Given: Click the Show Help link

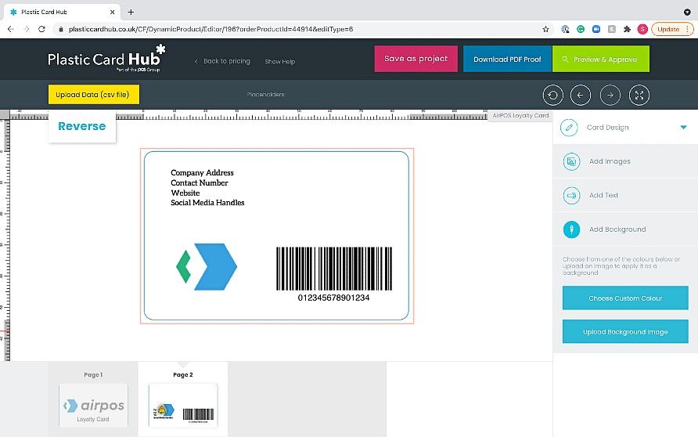Looking at the screenshot, I should (x=280, y=61).
